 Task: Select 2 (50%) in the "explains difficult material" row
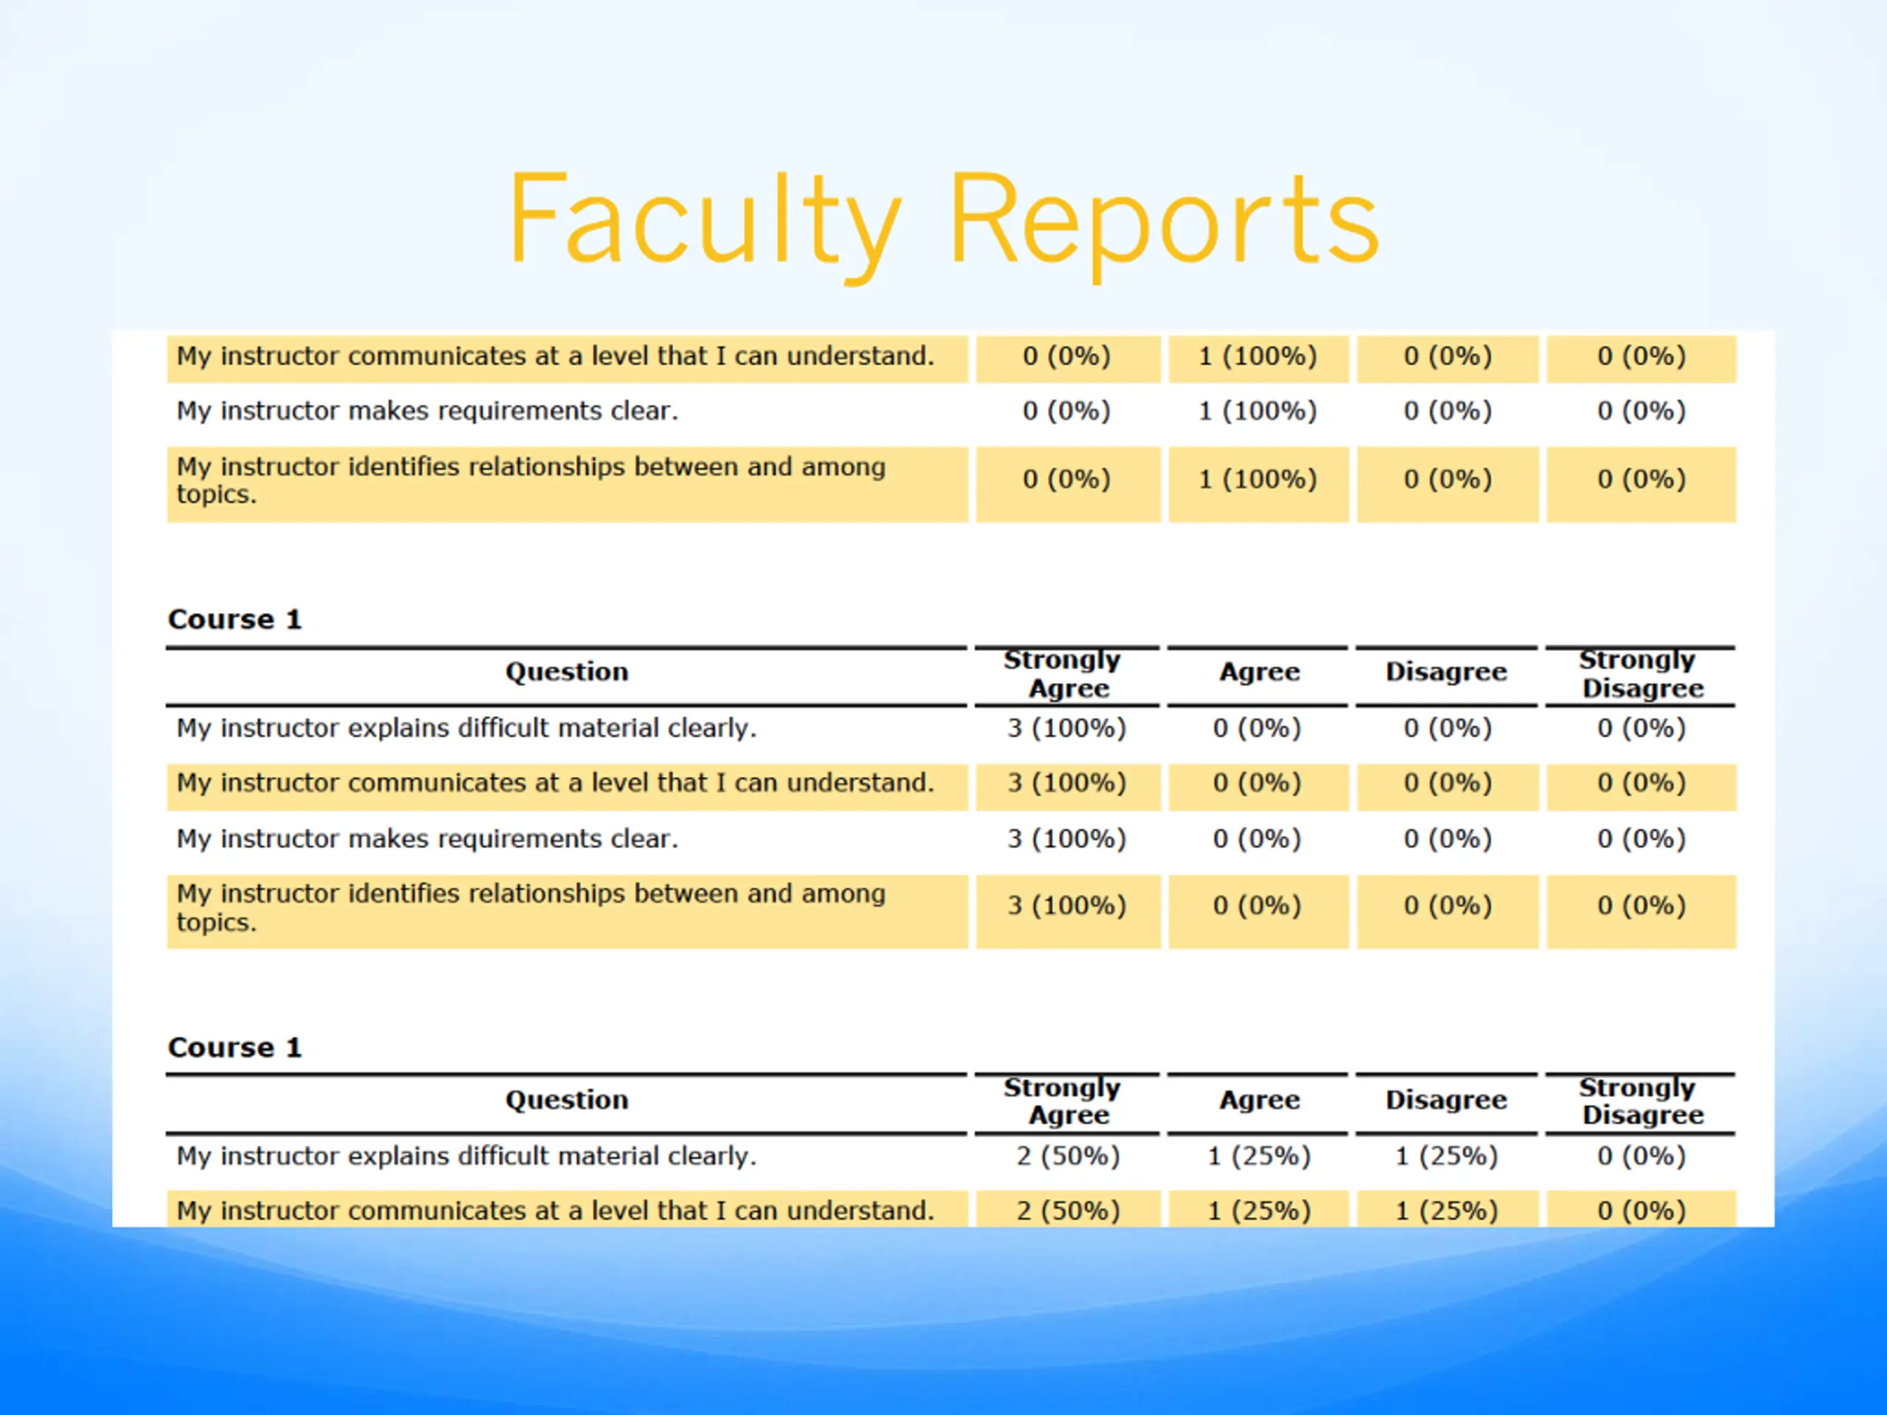pos(1067,1156)
